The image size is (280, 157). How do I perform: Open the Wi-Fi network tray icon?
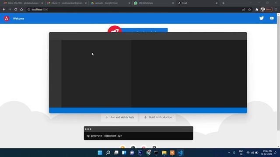248,153
